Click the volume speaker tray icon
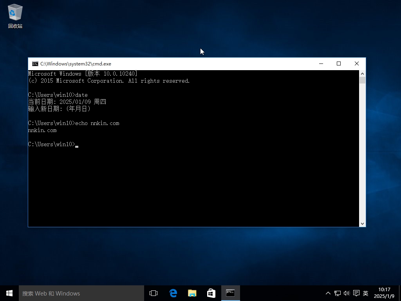Image resolution: width=401 pixels, height=301 pixels. pyautogui.click(x=347, y=293)
